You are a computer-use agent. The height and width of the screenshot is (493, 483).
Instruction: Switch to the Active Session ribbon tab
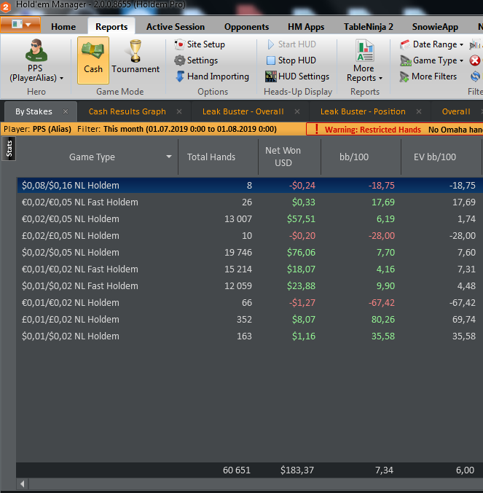(x=176, y=27)
